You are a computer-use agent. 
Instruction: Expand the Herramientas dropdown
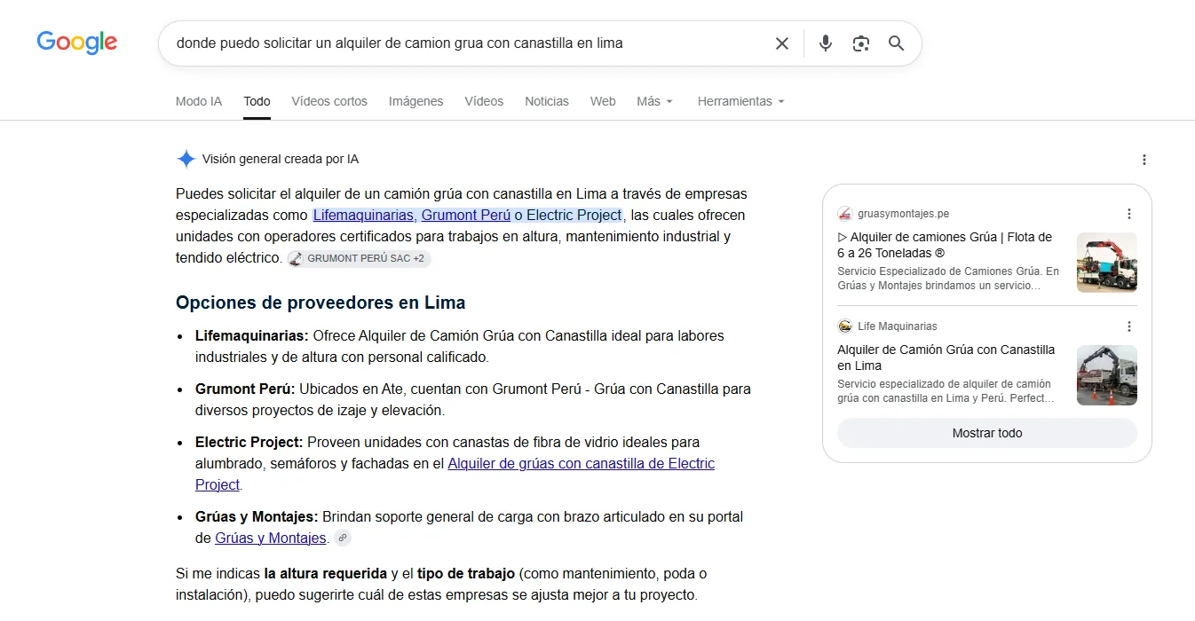[741, 101]
